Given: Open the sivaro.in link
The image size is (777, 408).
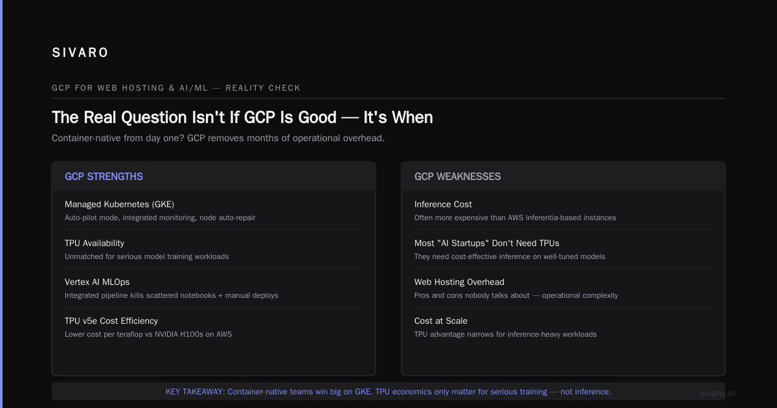Looking at the screenshot, I should point(718,393).
